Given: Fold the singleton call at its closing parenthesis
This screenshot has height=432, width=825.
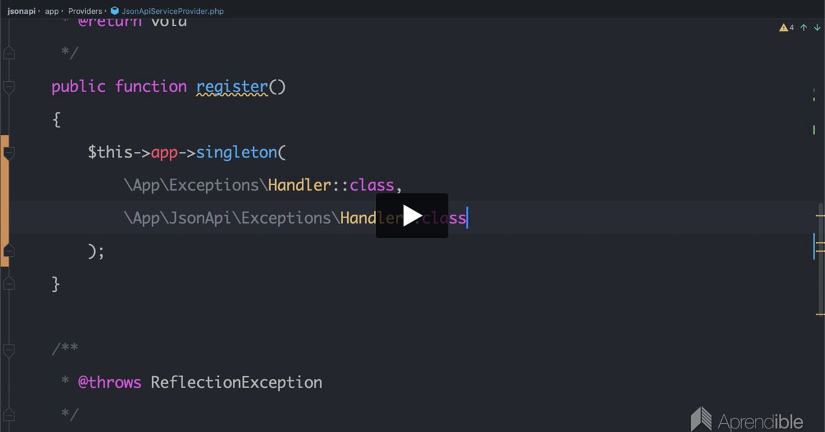Looking at the screenshot, I should click(8, 250).
